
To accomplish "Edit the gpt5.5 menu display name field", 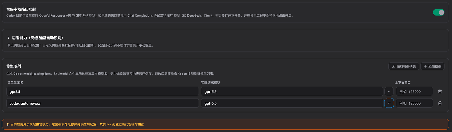I will coord(103,91).
